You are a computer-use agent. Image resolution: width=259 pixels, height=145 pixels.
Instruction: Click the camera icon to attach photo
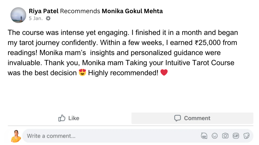[x=225, y=136]
